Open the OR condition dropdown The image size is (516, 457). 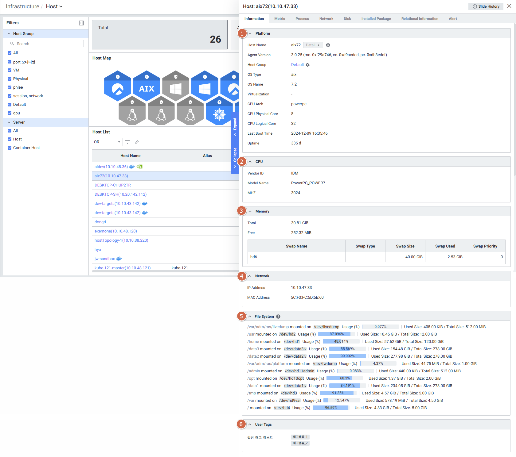[107, 142]
